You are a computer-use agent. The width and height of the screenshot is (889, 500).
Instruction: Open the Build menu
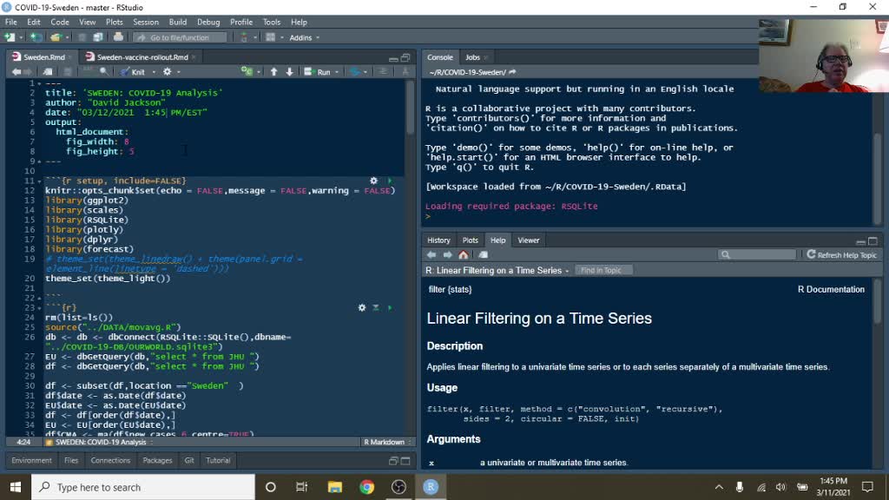point(177,22)
